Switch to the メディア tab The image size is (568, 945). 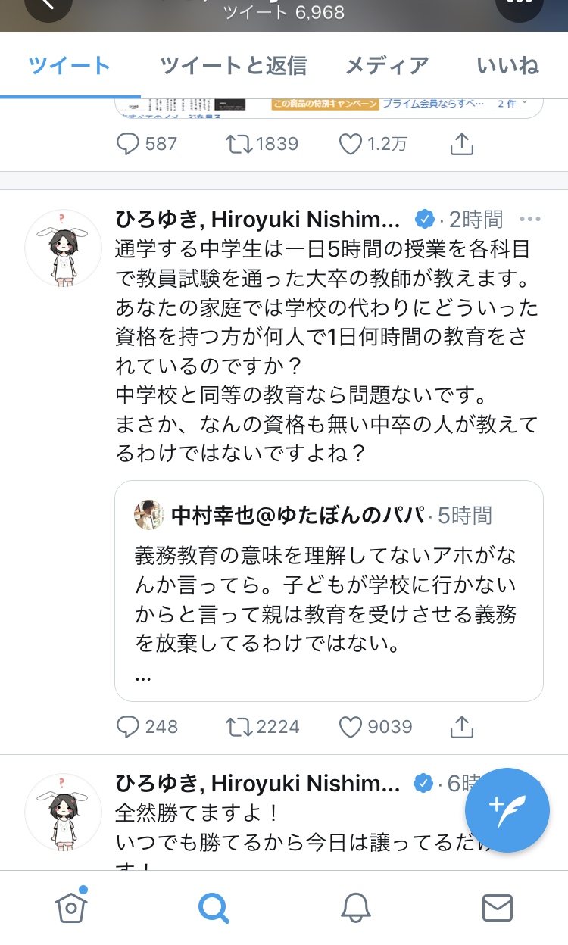(387, 66)
